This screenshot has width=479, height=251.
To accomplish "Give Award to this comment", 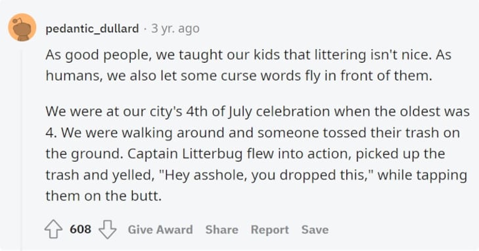I will click(x=160, y=229).
